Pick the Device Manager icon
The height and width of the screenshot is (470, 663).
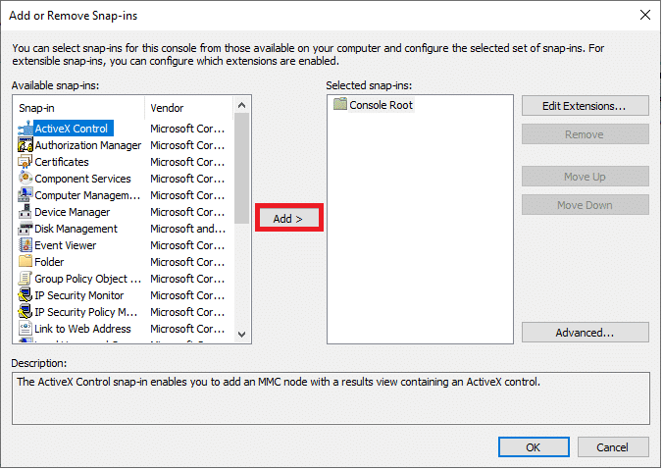tap(25, 212)
